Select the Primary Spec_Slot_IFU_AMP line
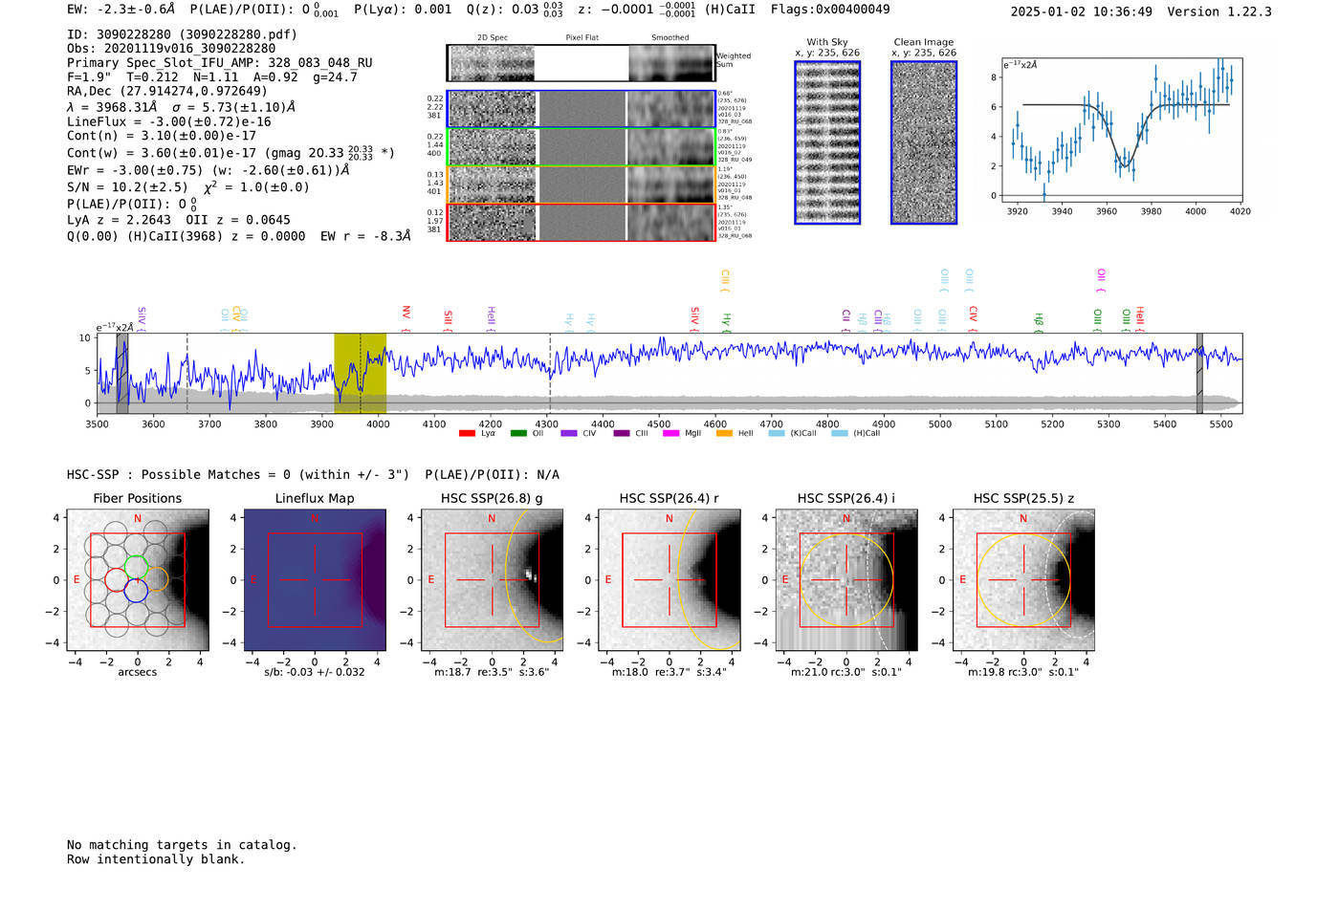Viewport: 1339px width, 911px height. [x=220, y=63]
